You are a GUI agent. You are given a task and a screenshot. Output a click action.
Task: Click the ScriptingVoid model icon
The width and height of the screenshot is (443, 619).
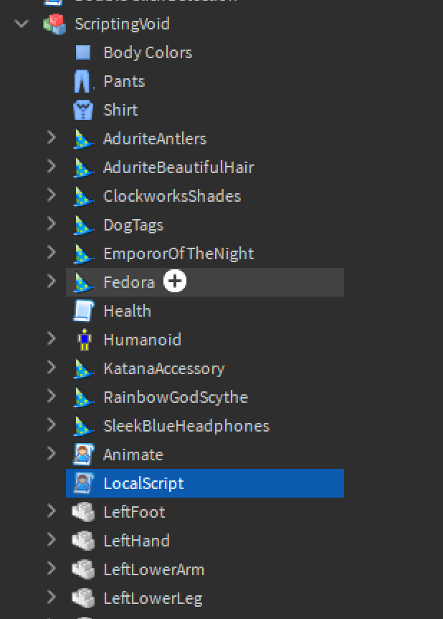point(54,24)
